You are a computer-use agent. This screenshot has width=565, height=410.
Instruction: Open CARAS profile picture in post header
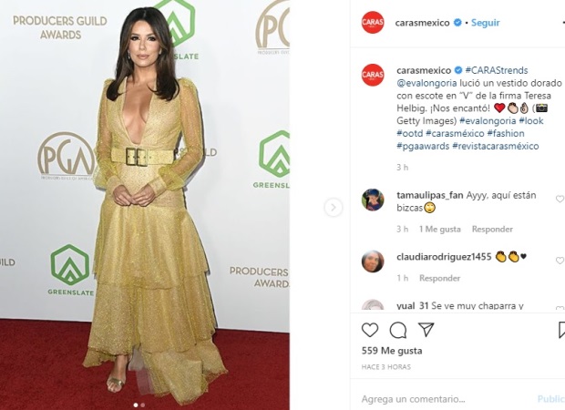[373, 23]
